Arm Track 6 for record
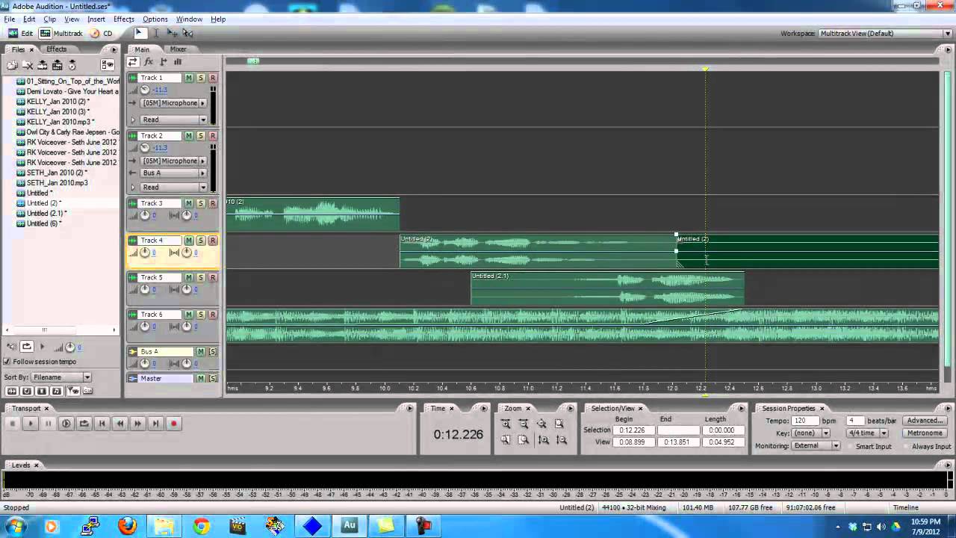 click(x=213, y=315)
